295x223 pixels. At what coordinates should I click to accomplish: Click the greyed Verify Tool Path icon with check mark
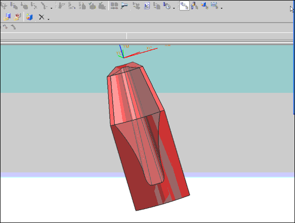pos(92,6)
